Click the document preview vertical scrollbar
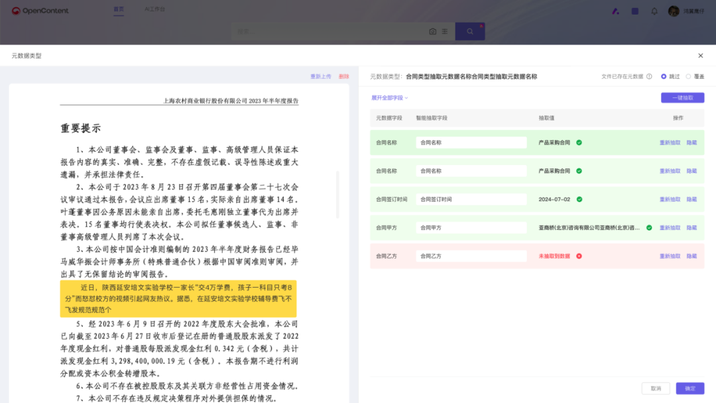This screenshot has height=403, width=716. pos(338,195)
